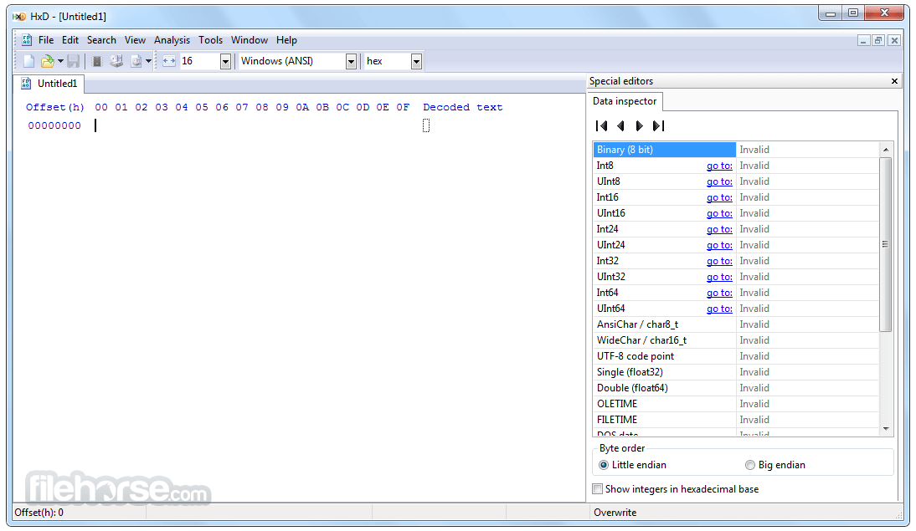Go to next byte in Data inspector
Viewport: 916px width, 531px height.
point(639,125)
